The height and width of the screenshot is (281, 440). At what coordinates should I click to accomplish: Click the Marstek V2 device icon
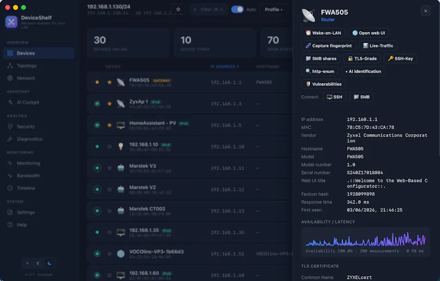pyautogui.click(x=120, y=189)
